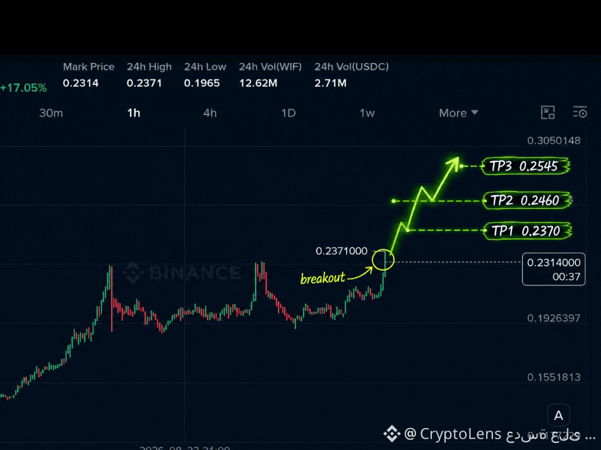This screenshot has width=601, height=450.
Task: Click the 0.1926397 price axis label
Action: [554, 318]
